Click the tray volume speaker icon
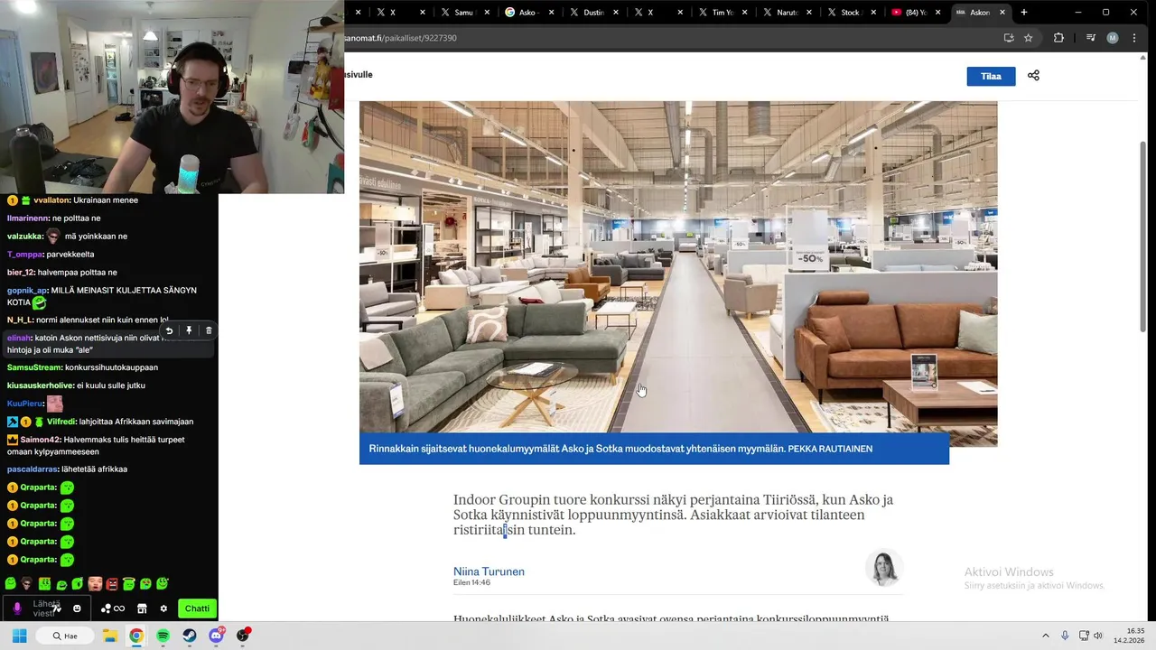The image size is (1156, 650). click(x=1098, y=636)
